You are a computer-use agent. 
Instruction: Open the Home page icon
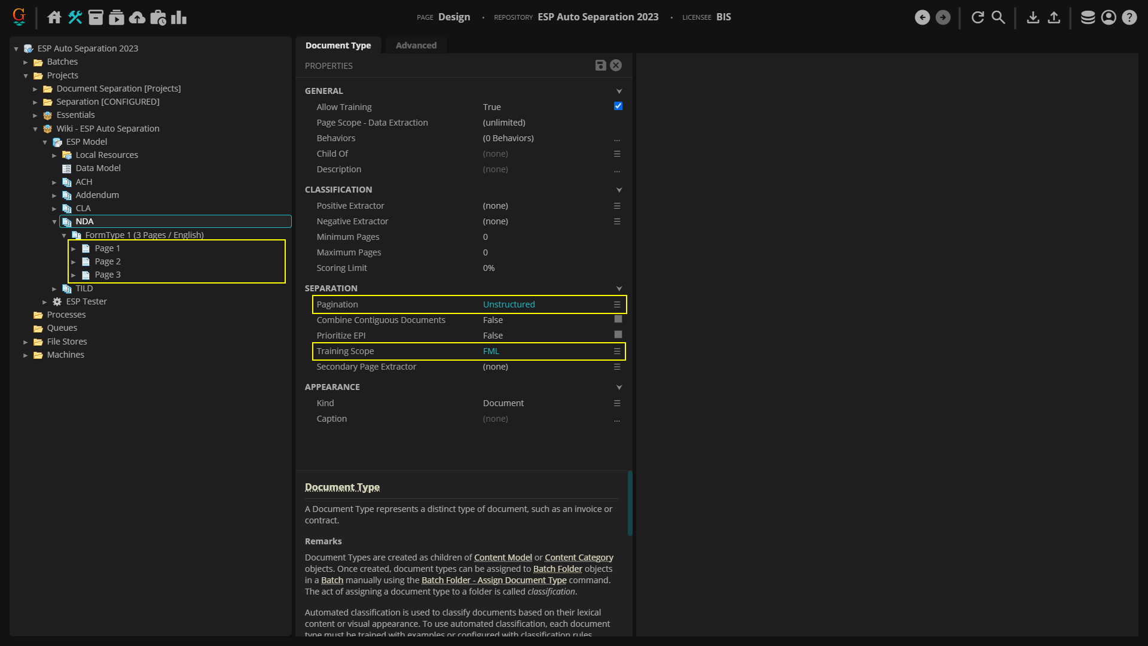(x=54, y=17)
